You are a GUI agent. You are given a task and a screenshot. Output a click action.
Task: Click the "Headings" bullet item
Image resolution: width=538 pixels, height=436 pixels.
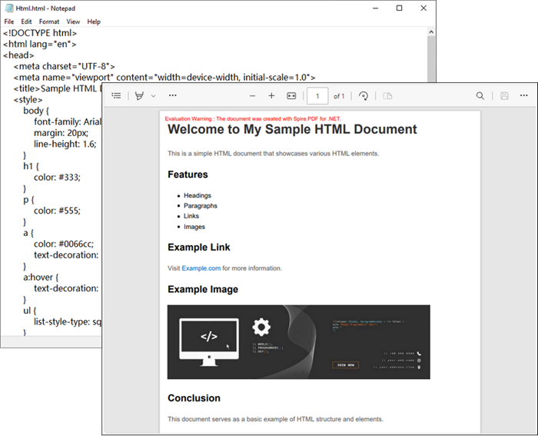click(x=198, y=195)
